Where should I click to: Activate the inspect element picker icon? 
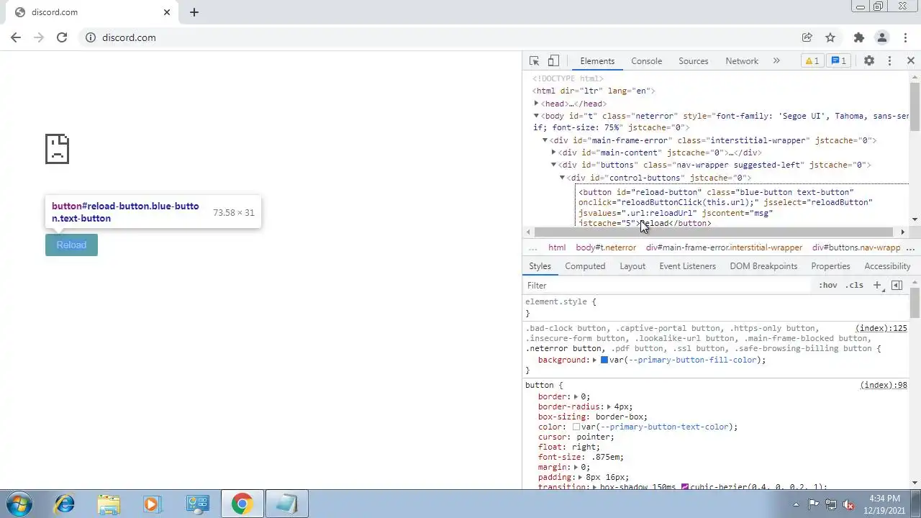coord(534,61)
